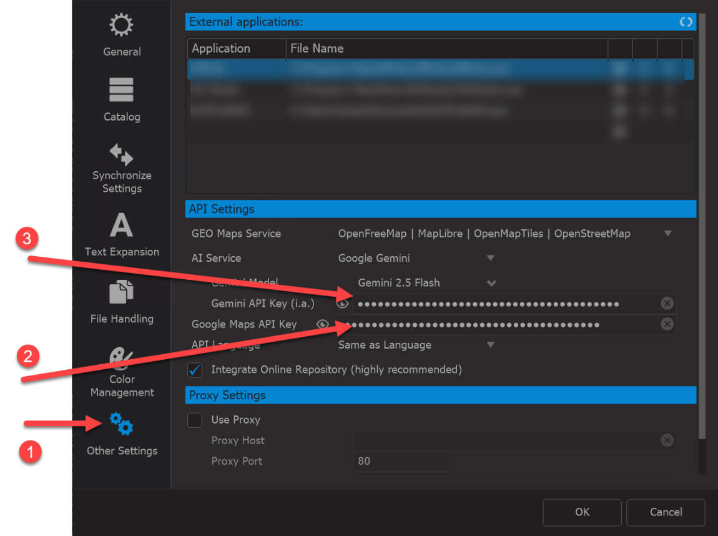The width and height of the screenshot is (718, 536).
Task: Click the External applications section header
Action: (x=441, y=22)
